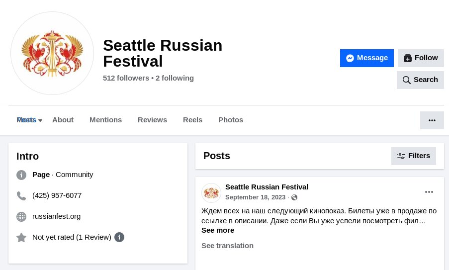
Task: Click the star rating icon in Intro
Action: click(21, 237)
